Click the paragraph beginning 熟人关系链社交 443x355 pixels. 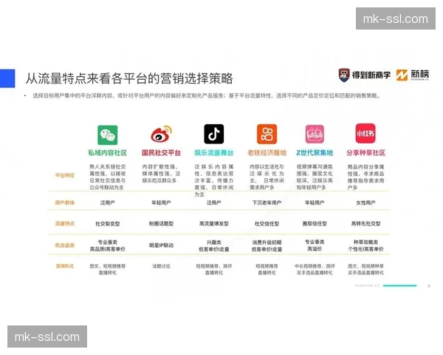tap(107, 177)
